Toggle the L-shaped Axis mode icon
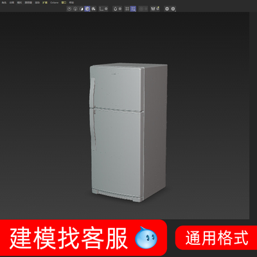The width and height of the screenshot is (257, 257). point(101,9)
